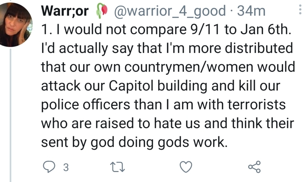Image resolution: width=305 pixels, height=182 pixels.
Task: Click the reply count number 3
Action: 66,168
